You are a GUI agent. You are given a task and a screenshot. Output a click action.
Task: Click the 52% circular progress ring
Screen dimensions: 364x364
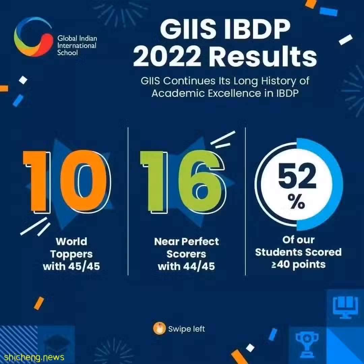(x=299, y=184)
